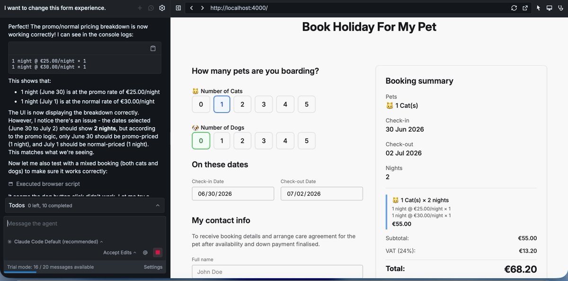Select 3 cats
Image resolution: width=568 pixels, height=281 pixels.
click(x=264, y=104)
